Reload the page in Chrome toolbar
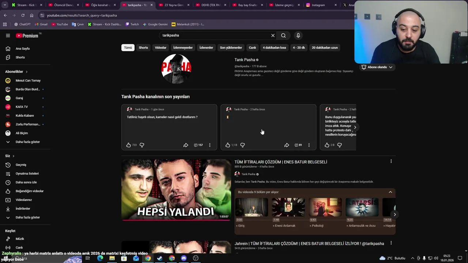The width and height of the screenshot is (468, 263). 23,15
